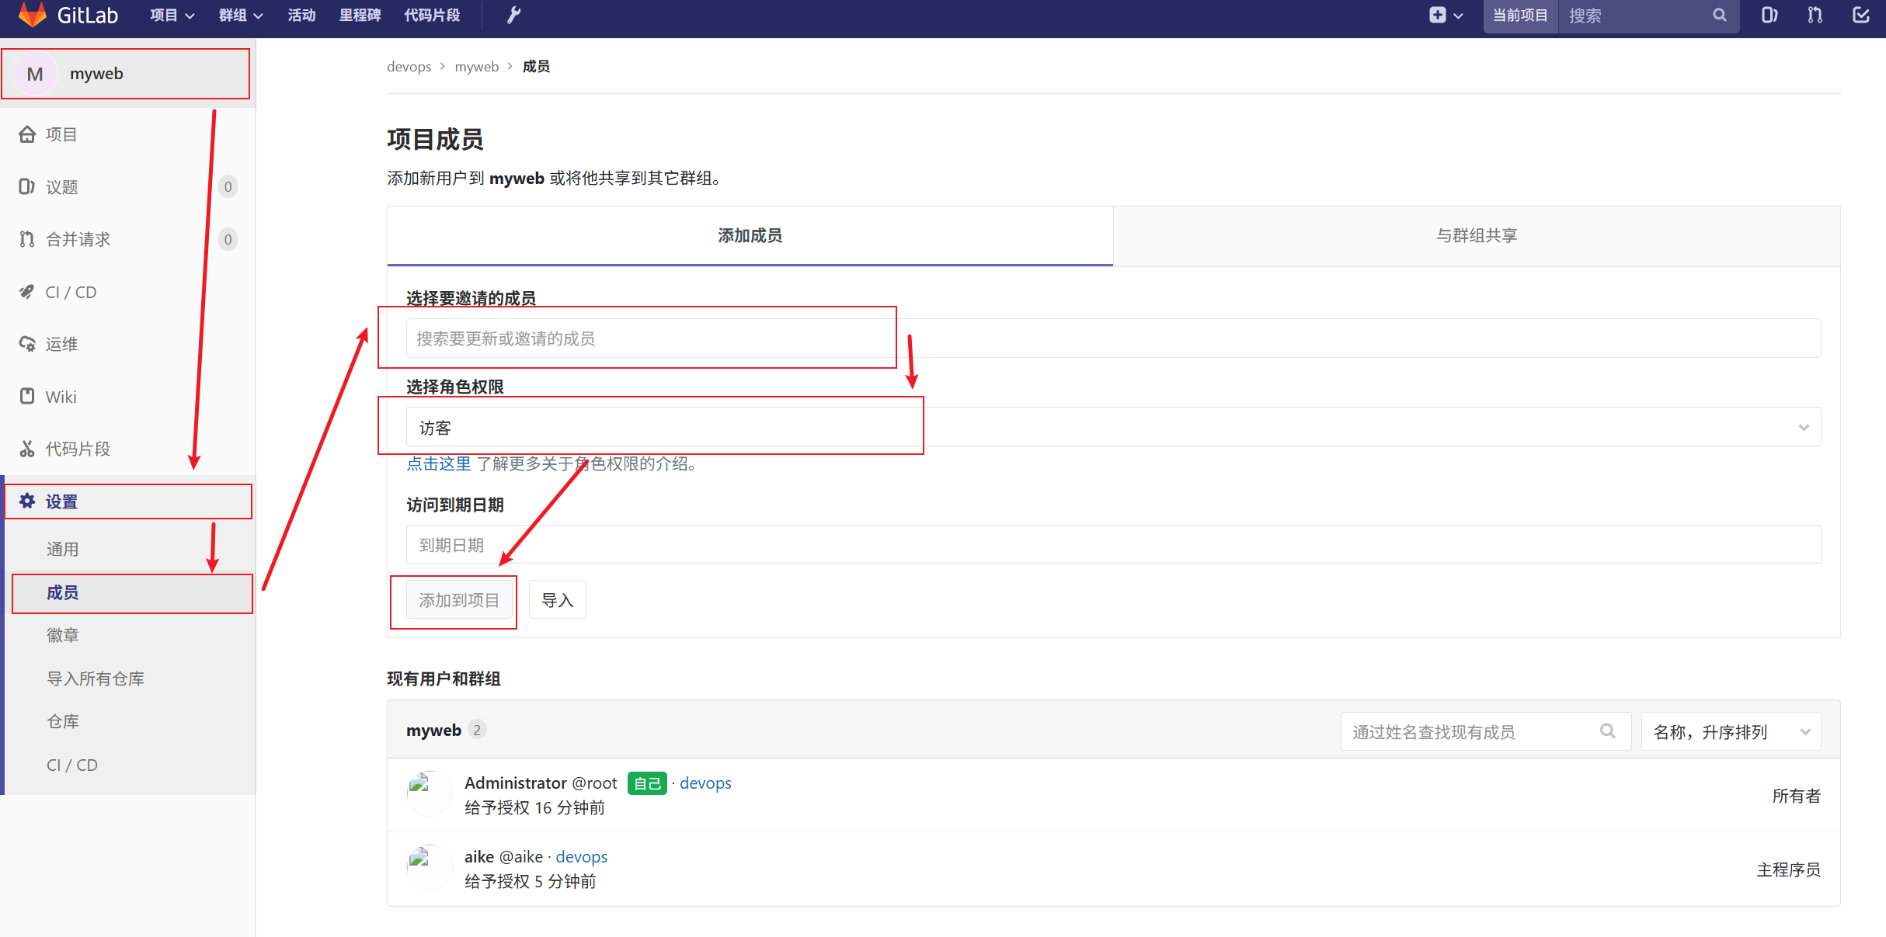Click the member search invite field
1886x937 pixels.
(1112, 338)
